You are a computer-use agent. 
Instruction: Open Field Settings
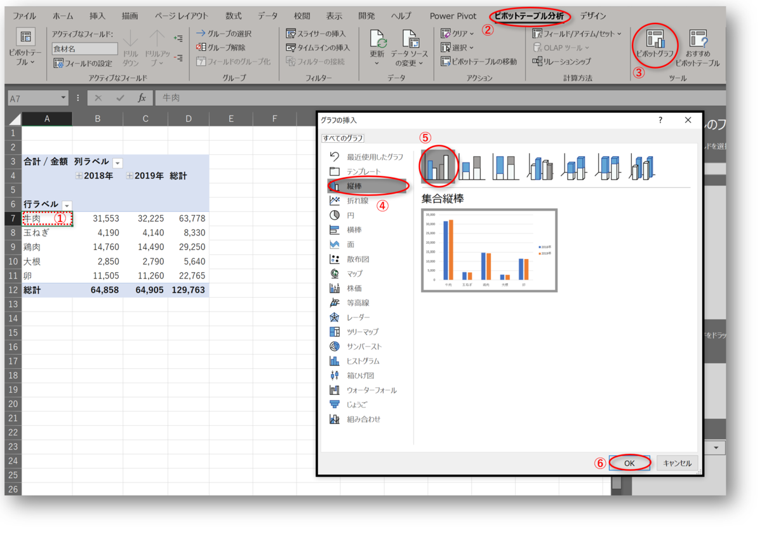[83, 63]
